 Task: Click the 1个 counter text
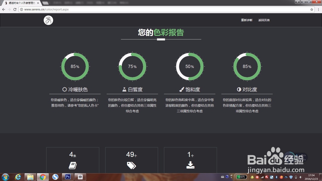[x=190, y=155]
